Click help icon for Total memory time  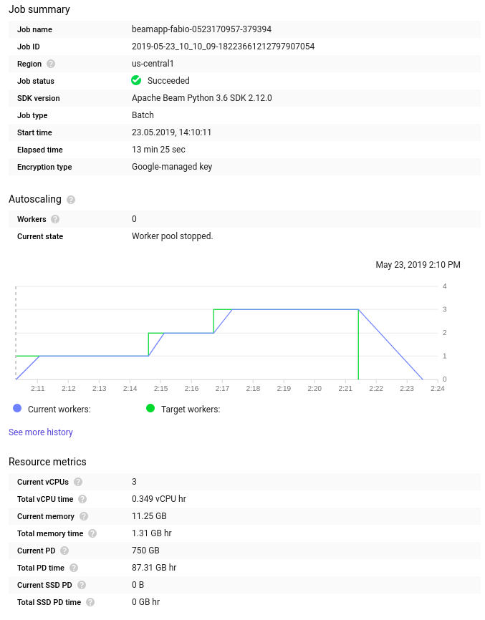[x=92, y=534]
